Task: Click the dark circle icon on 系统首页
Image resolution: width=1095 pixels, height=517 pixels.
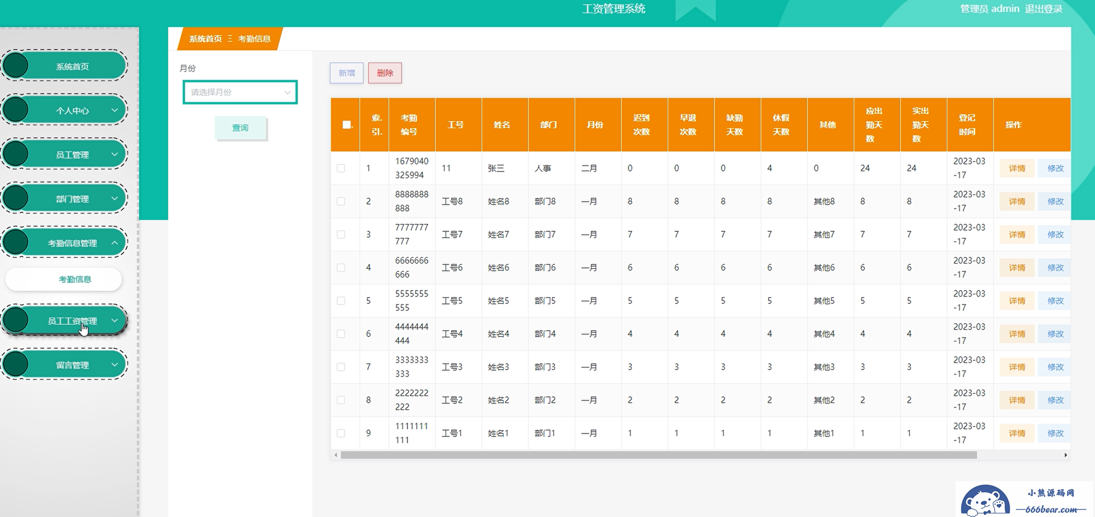Action: pyautogui.click(x=16, y=66)
